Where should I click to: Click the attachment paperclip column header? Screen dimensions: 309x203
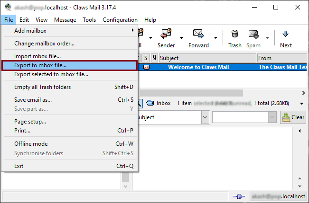(154, 58)
